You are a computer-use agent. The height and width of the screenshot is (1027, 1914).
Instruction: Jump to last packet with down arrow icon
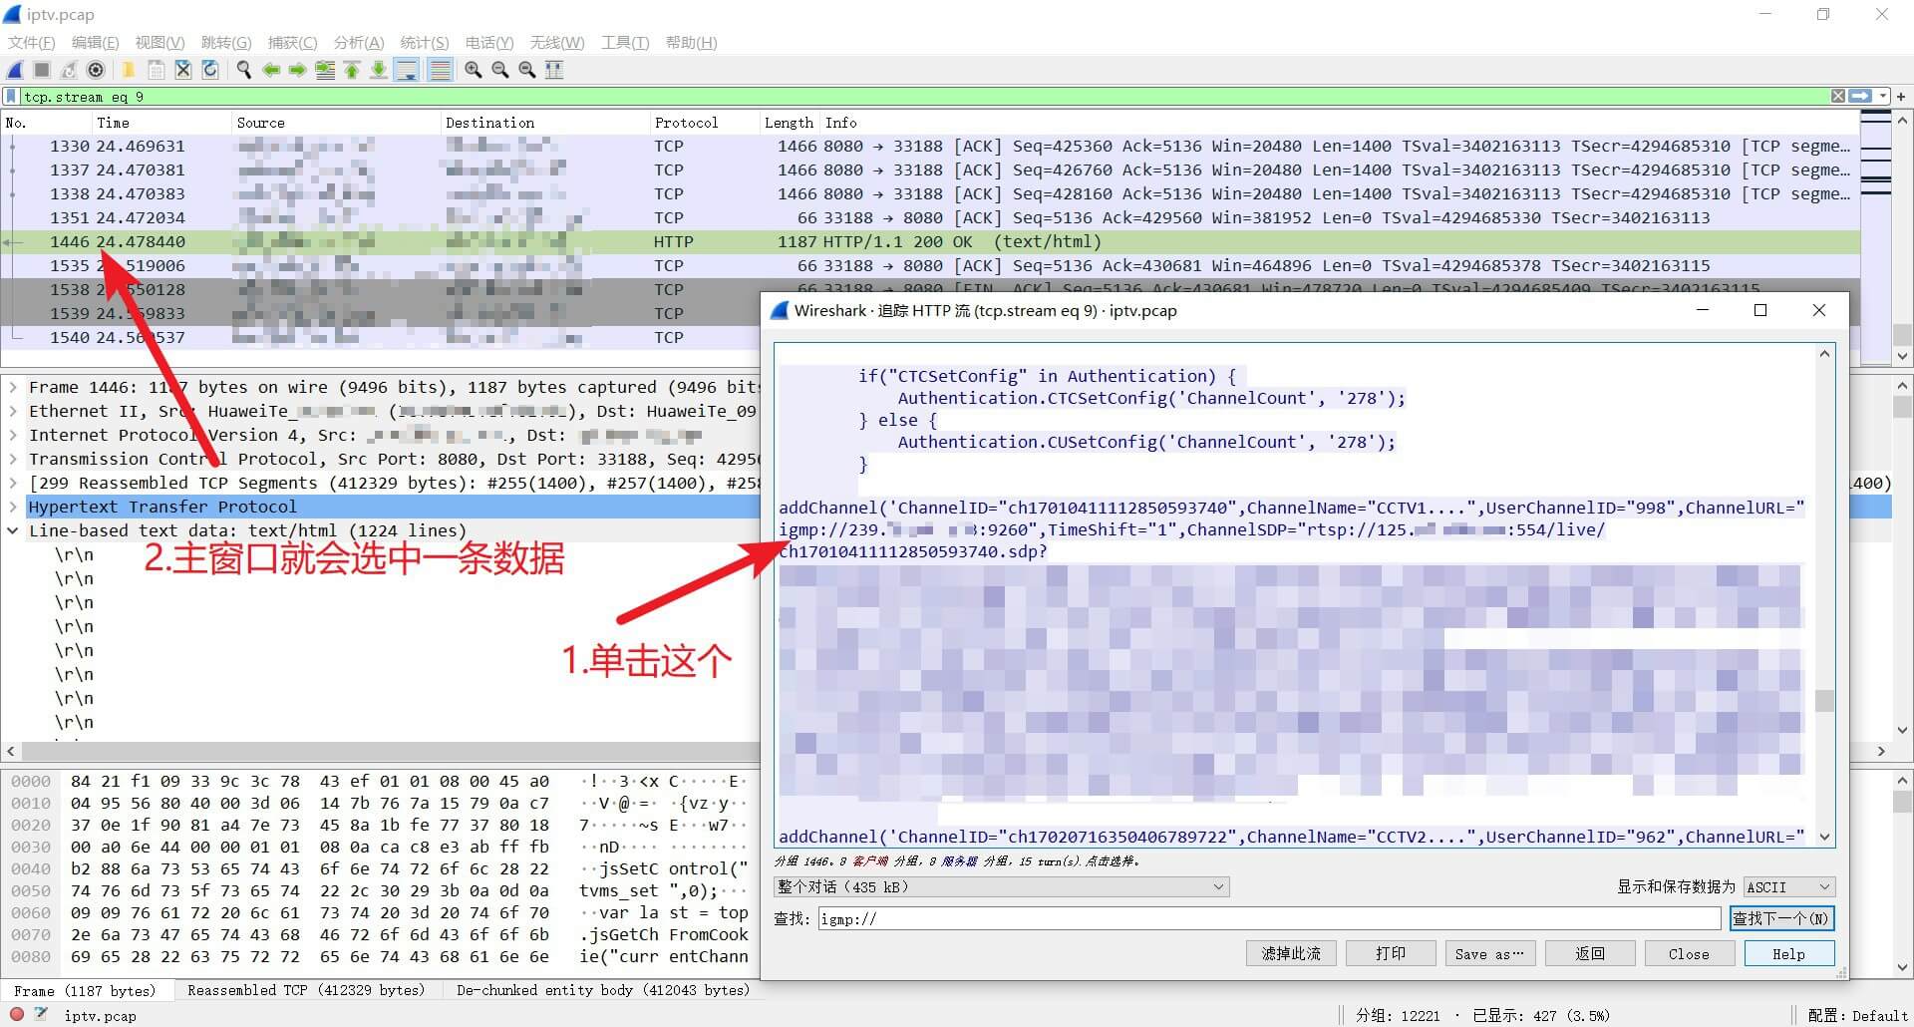click(x=379, y=70)
